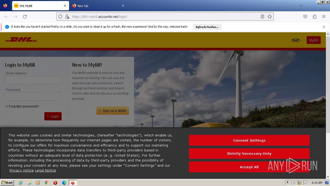
Task: Click the 'Login to MyBill' heading
Action: pyautogui.click(x=20, y=65)
